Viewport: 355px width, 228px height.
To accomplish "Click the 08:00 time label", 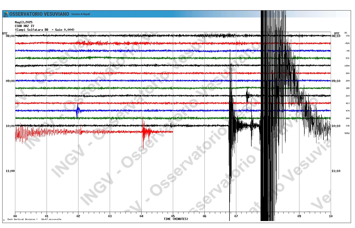I will click(x=10, y=36).
